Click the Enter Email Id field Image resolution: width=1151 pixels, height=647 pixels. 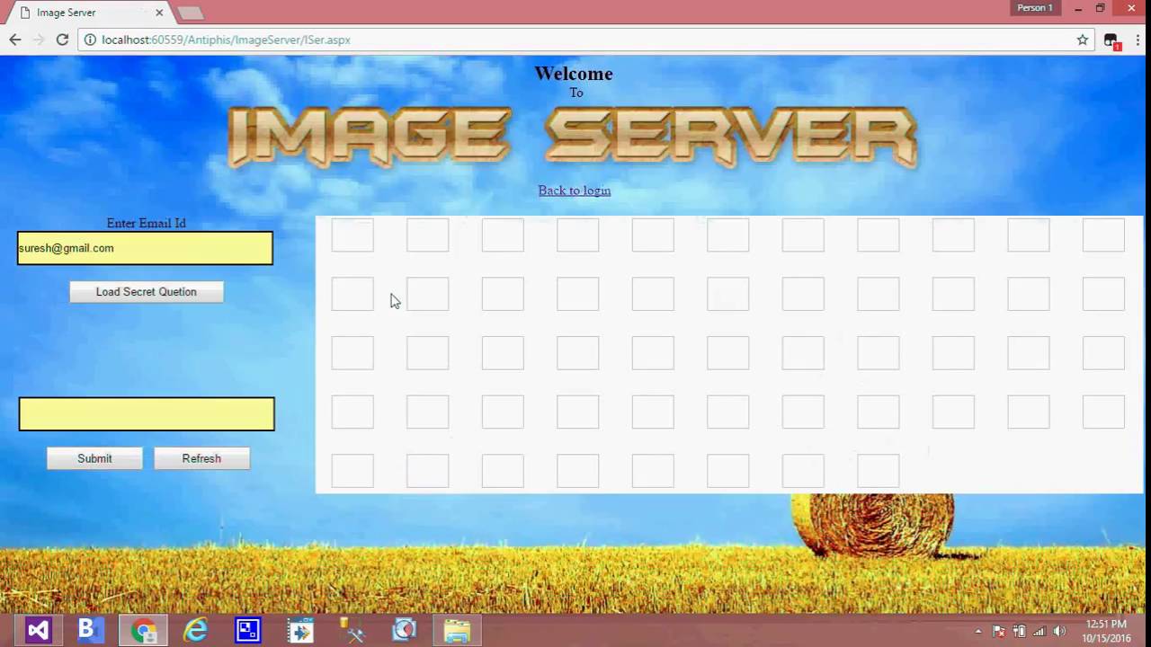145,248
